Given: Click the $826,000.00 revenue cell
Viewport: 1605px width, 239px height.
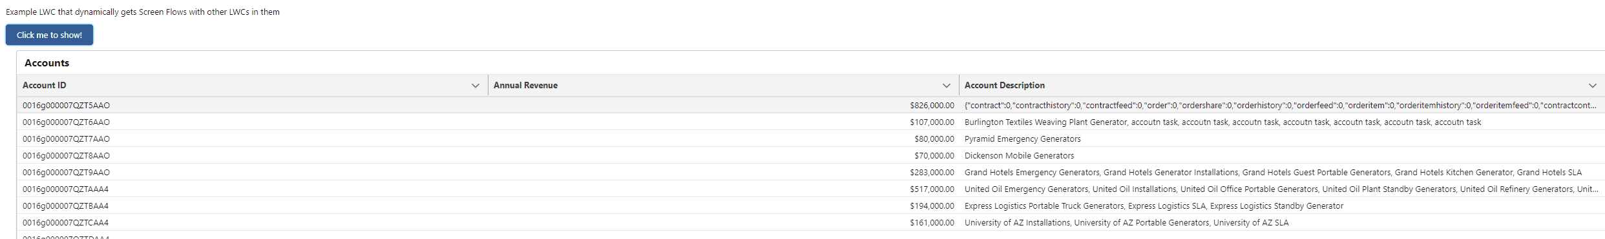Looking at the screenshot, I should [724, 105].
